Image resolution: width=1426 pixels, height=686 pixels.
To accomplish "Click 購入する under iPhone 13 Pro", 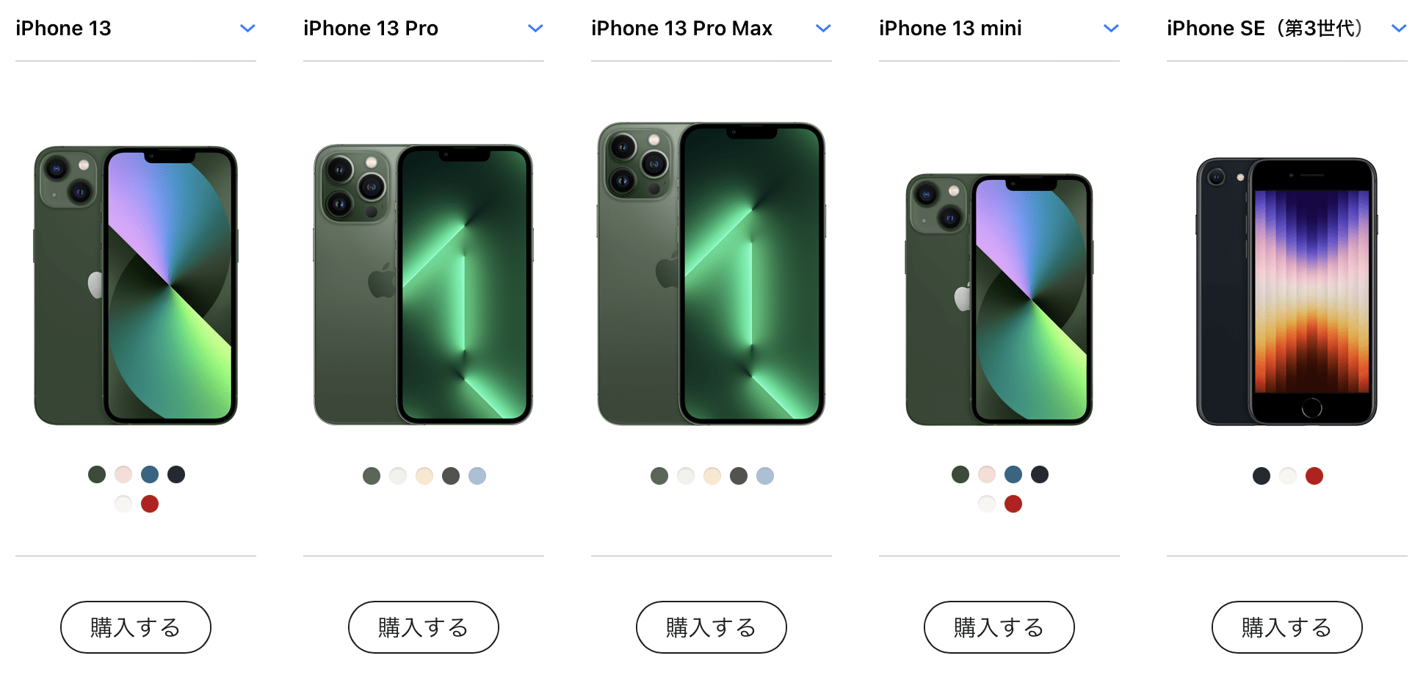I will pyautogui.click(x=424, y=627).
